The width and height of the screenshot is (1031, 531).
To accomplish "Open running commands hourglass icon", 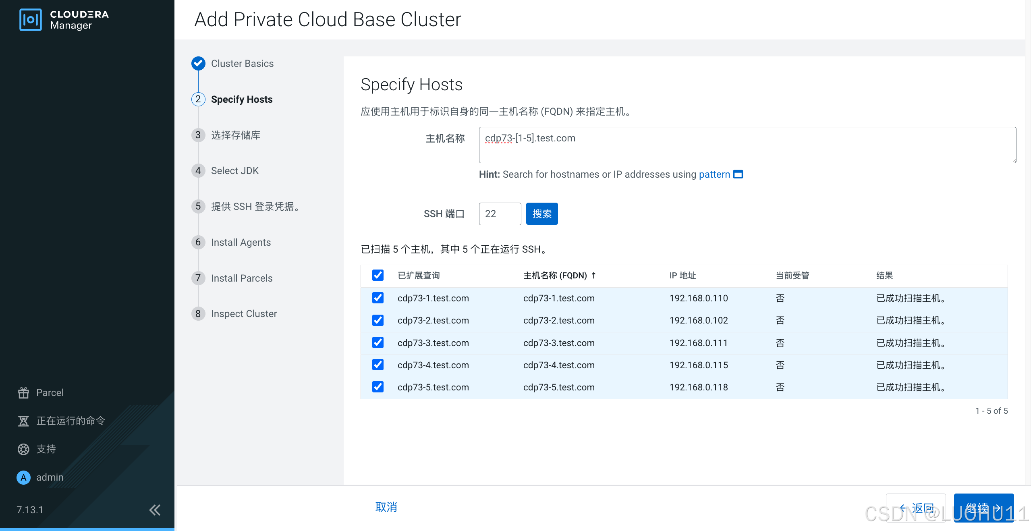I will (x=23, y=421).
